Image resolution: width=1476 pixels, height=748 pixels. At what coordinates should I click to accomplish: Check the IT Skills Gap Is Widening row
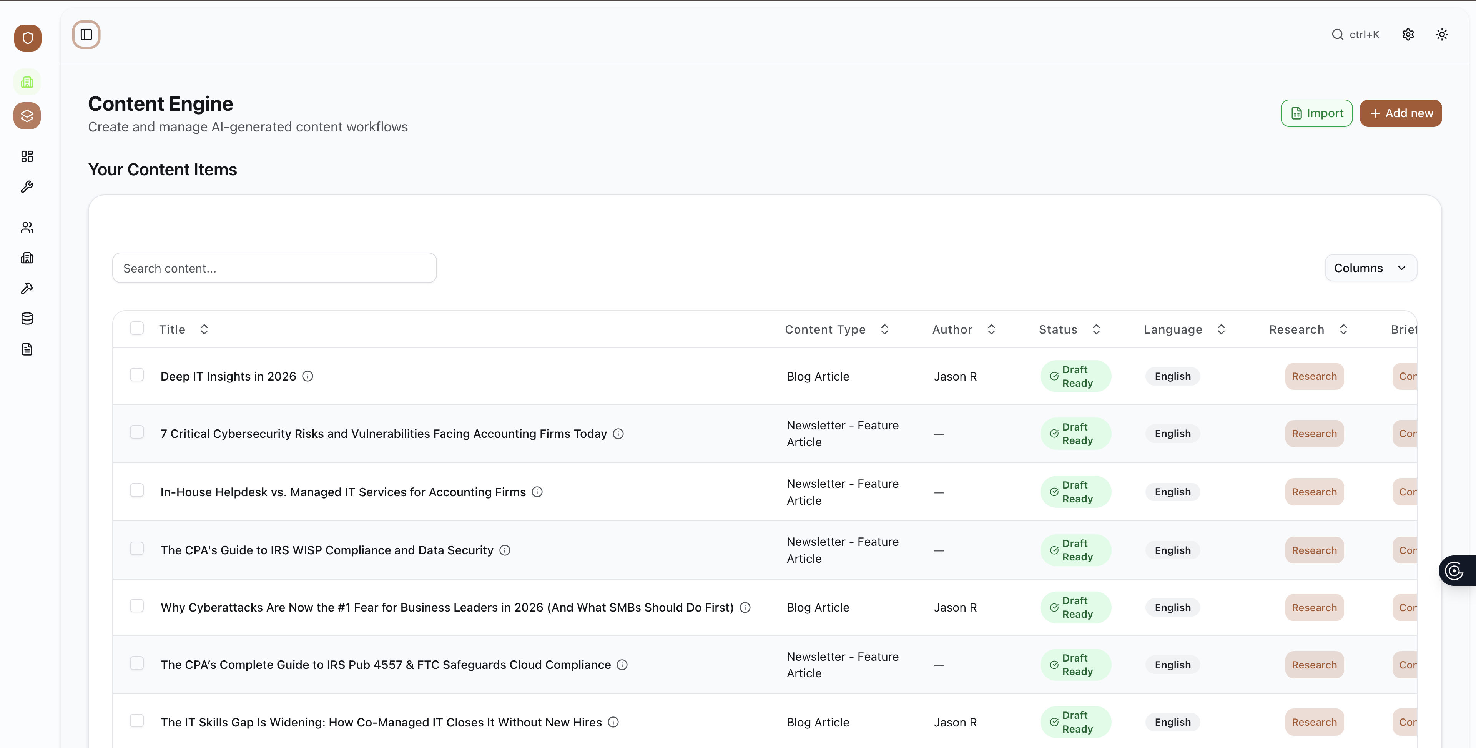pyautogui.click(x=137, y=720)
